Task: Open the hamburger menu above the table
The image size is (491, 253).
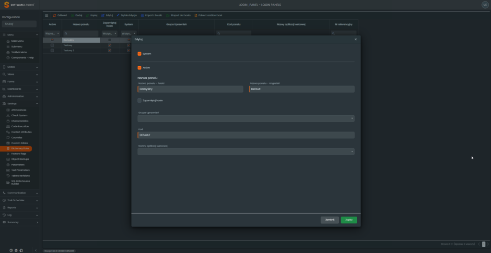Action: (47, 15)
